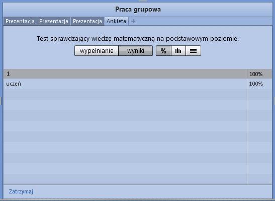Click the Zatrzymaj link
This screenshot has height=201, width=275.
[21, 191]
